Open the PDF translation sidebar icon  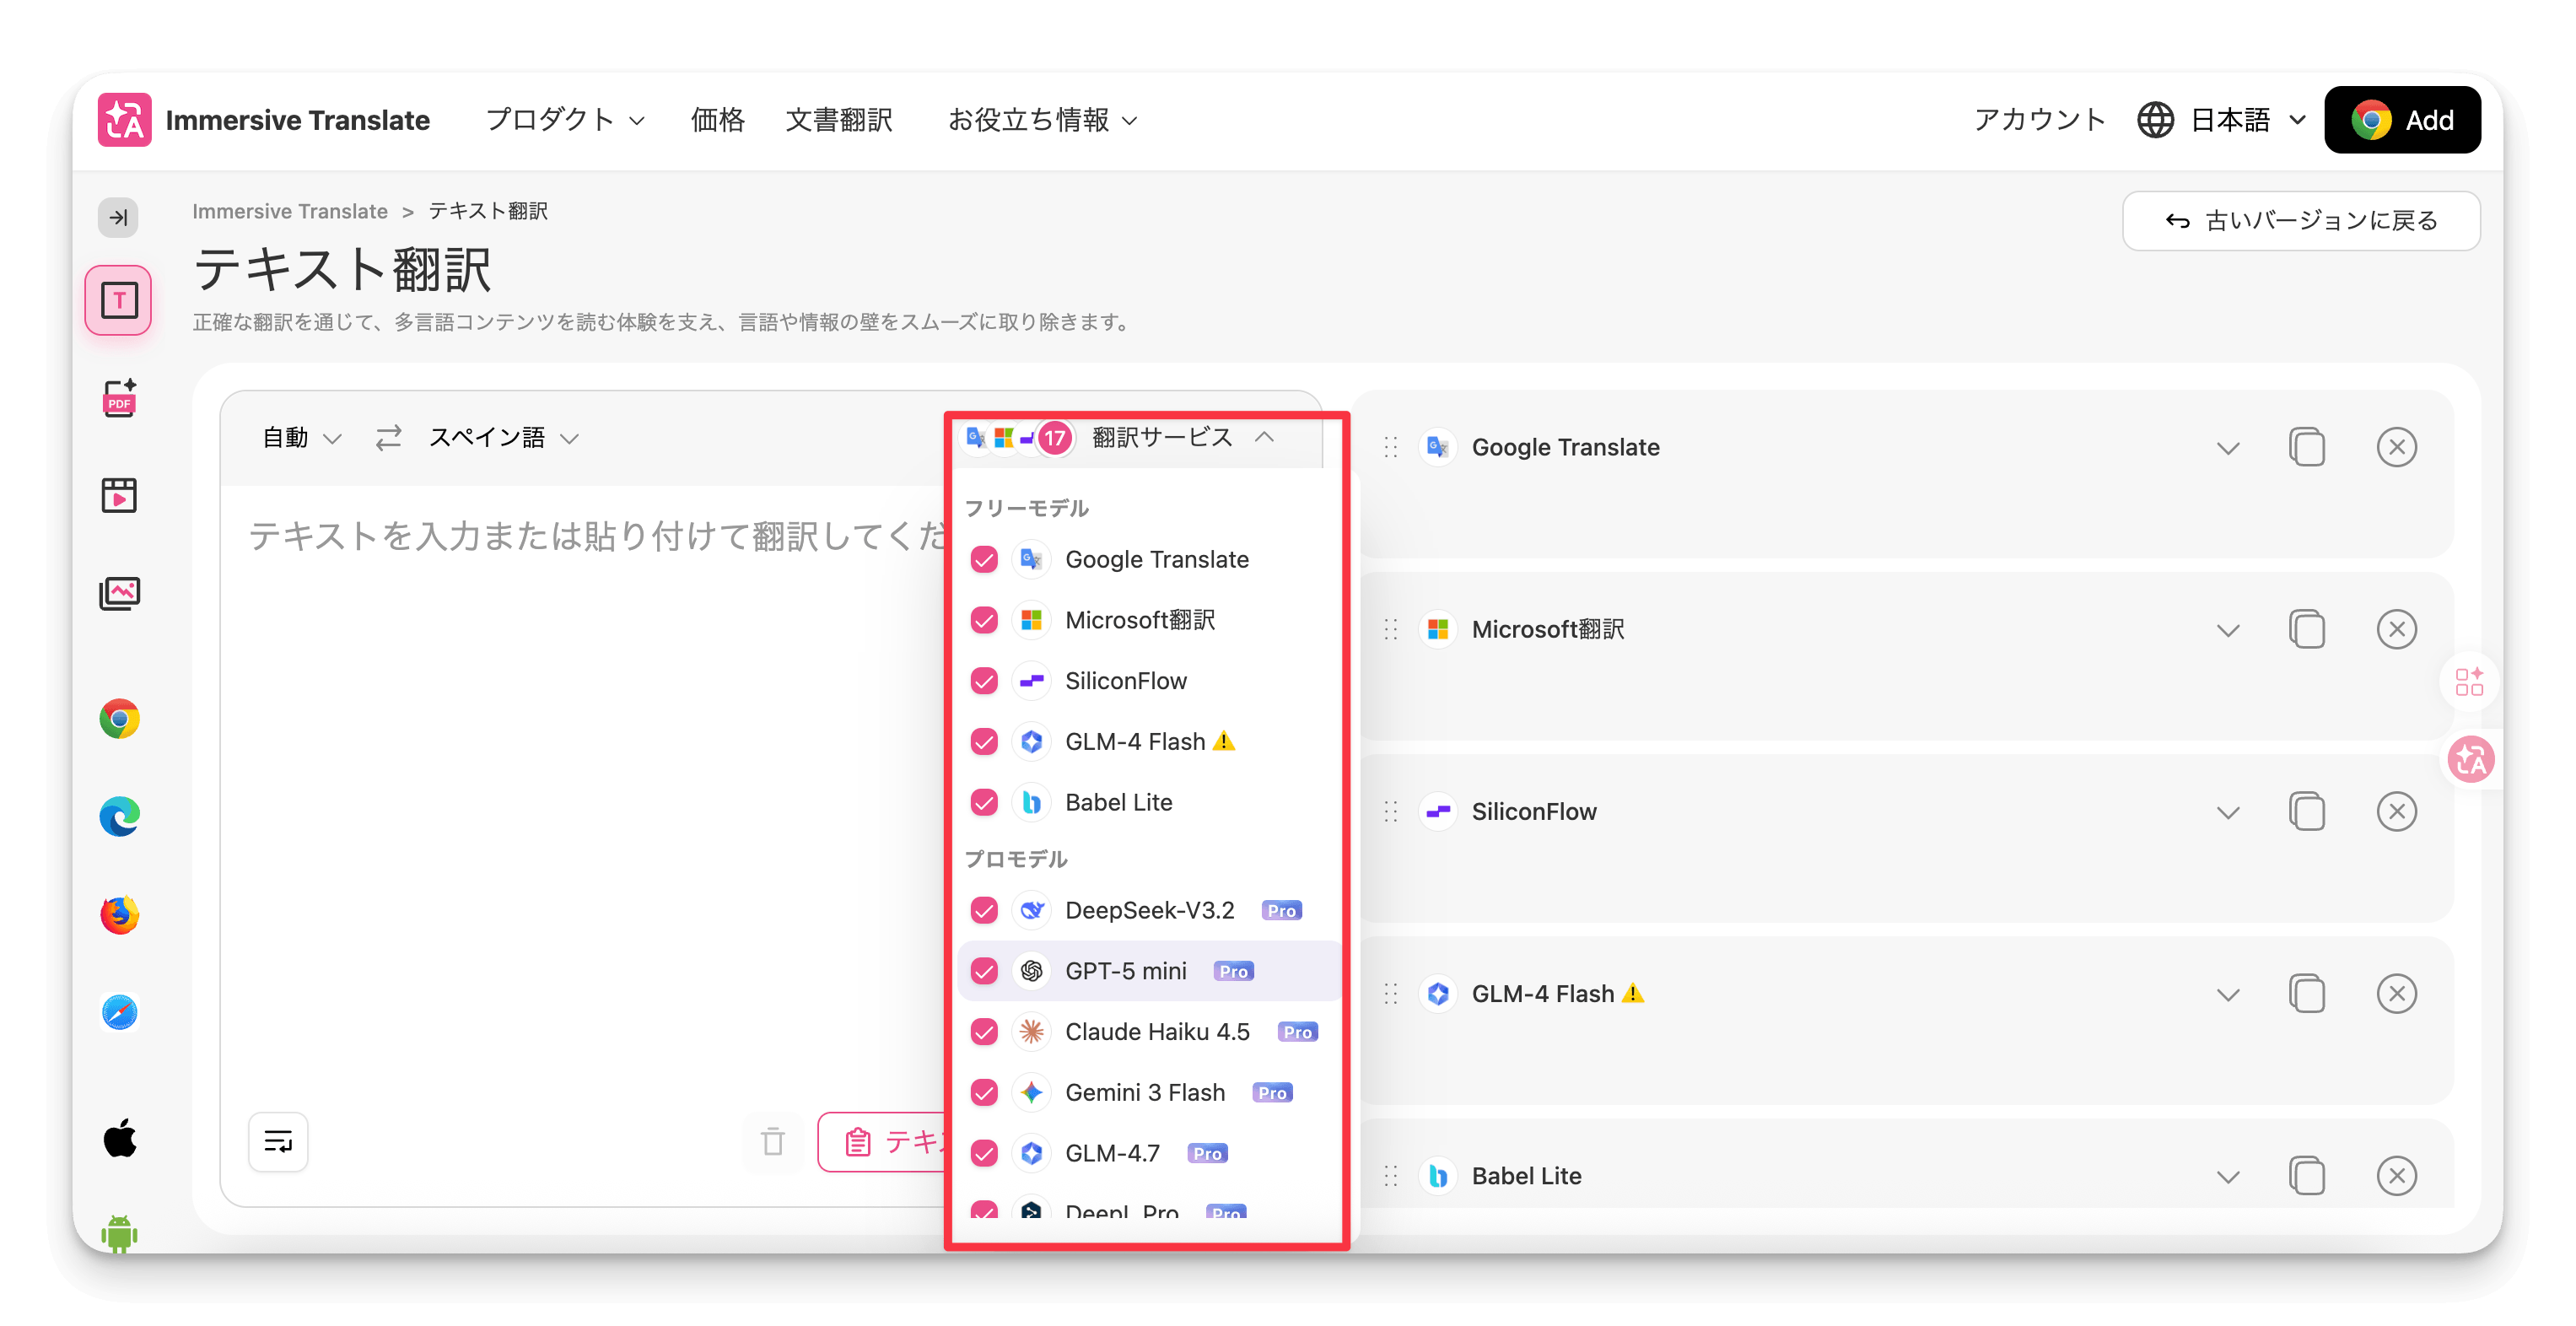[x=119, y=398]
